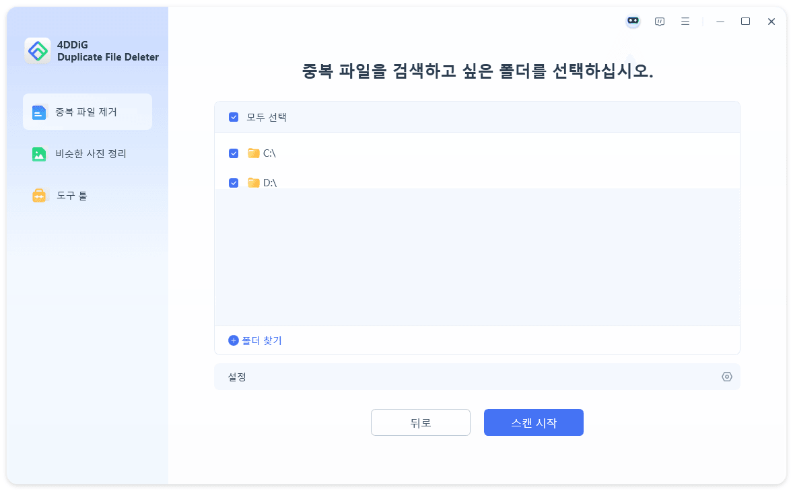The width and height of the screenshot is (793, 491).
Task: Open the 도구 툴 toolbox section
Action: [40, 195]
